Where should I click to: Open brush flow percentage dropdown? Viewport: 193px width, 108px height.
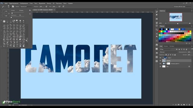(x=57, y=7)
